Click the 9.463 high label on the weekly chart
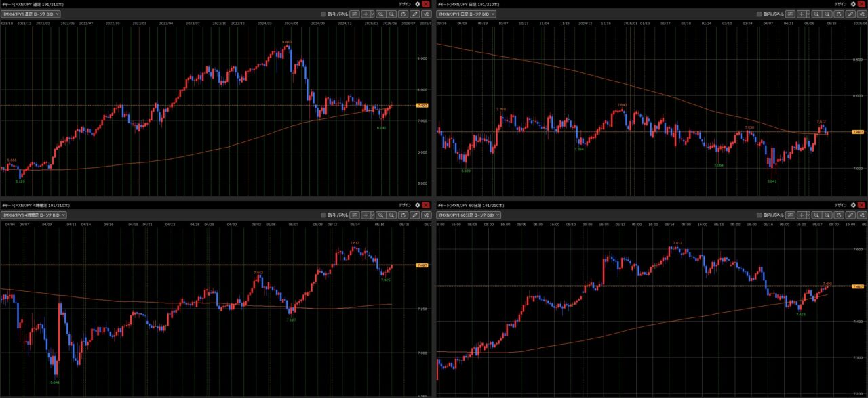The image size is (868, 398). [288, 42]
